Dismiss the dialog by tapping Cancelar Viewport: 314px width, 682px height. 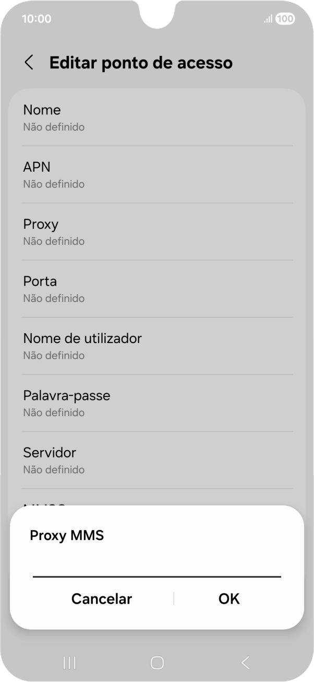102,599
